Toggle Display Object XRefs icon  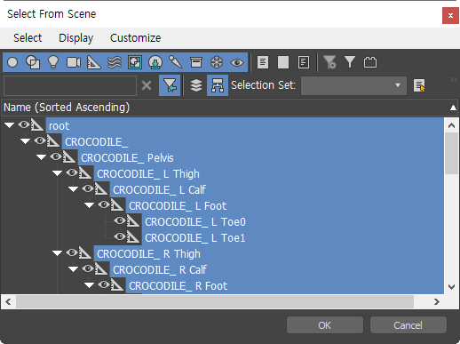pyautogui.click(x=155, y=62)
